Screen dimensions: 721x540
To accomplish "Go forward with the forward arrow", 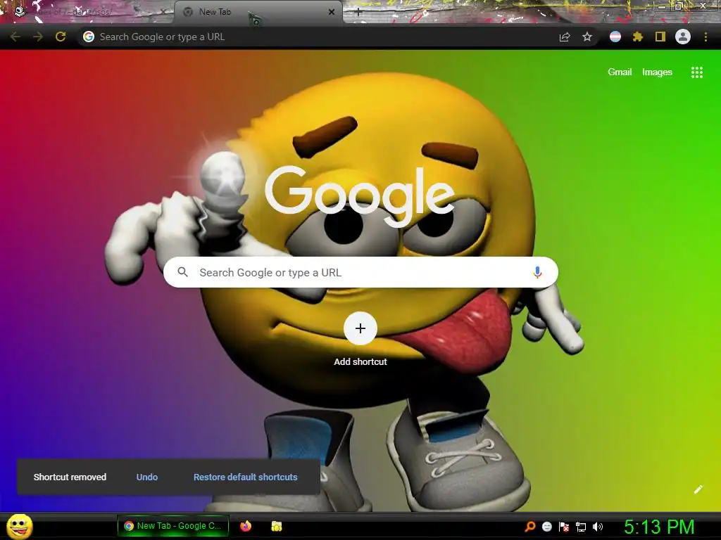I will coord(38,37).
